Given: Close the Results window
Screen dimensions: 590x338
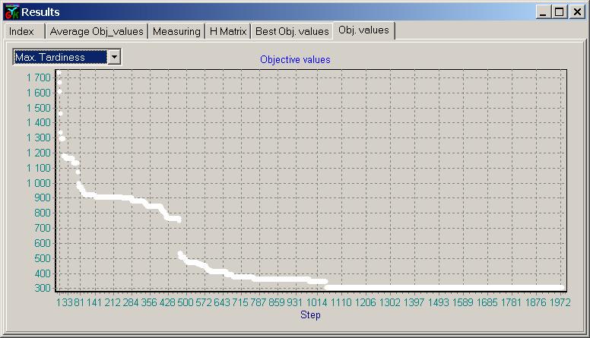Looking at the screenshot, I should (x=577, y=12).
